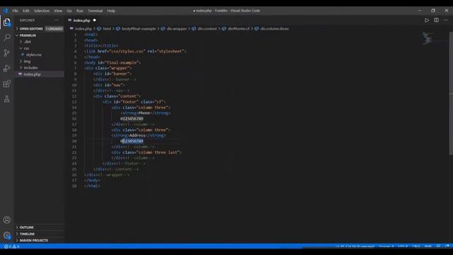Image resolution: width=453 pixels, height=255 pixels.
Task: Open editor More Actions ellipsis
Action: pyautogui.click(x=445, y=20)
